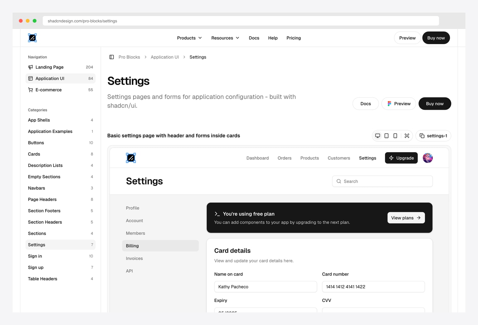The height and width of the screenshot is (325, 478).
Task: Open API in settings side menu
Action: coord(160,271)
